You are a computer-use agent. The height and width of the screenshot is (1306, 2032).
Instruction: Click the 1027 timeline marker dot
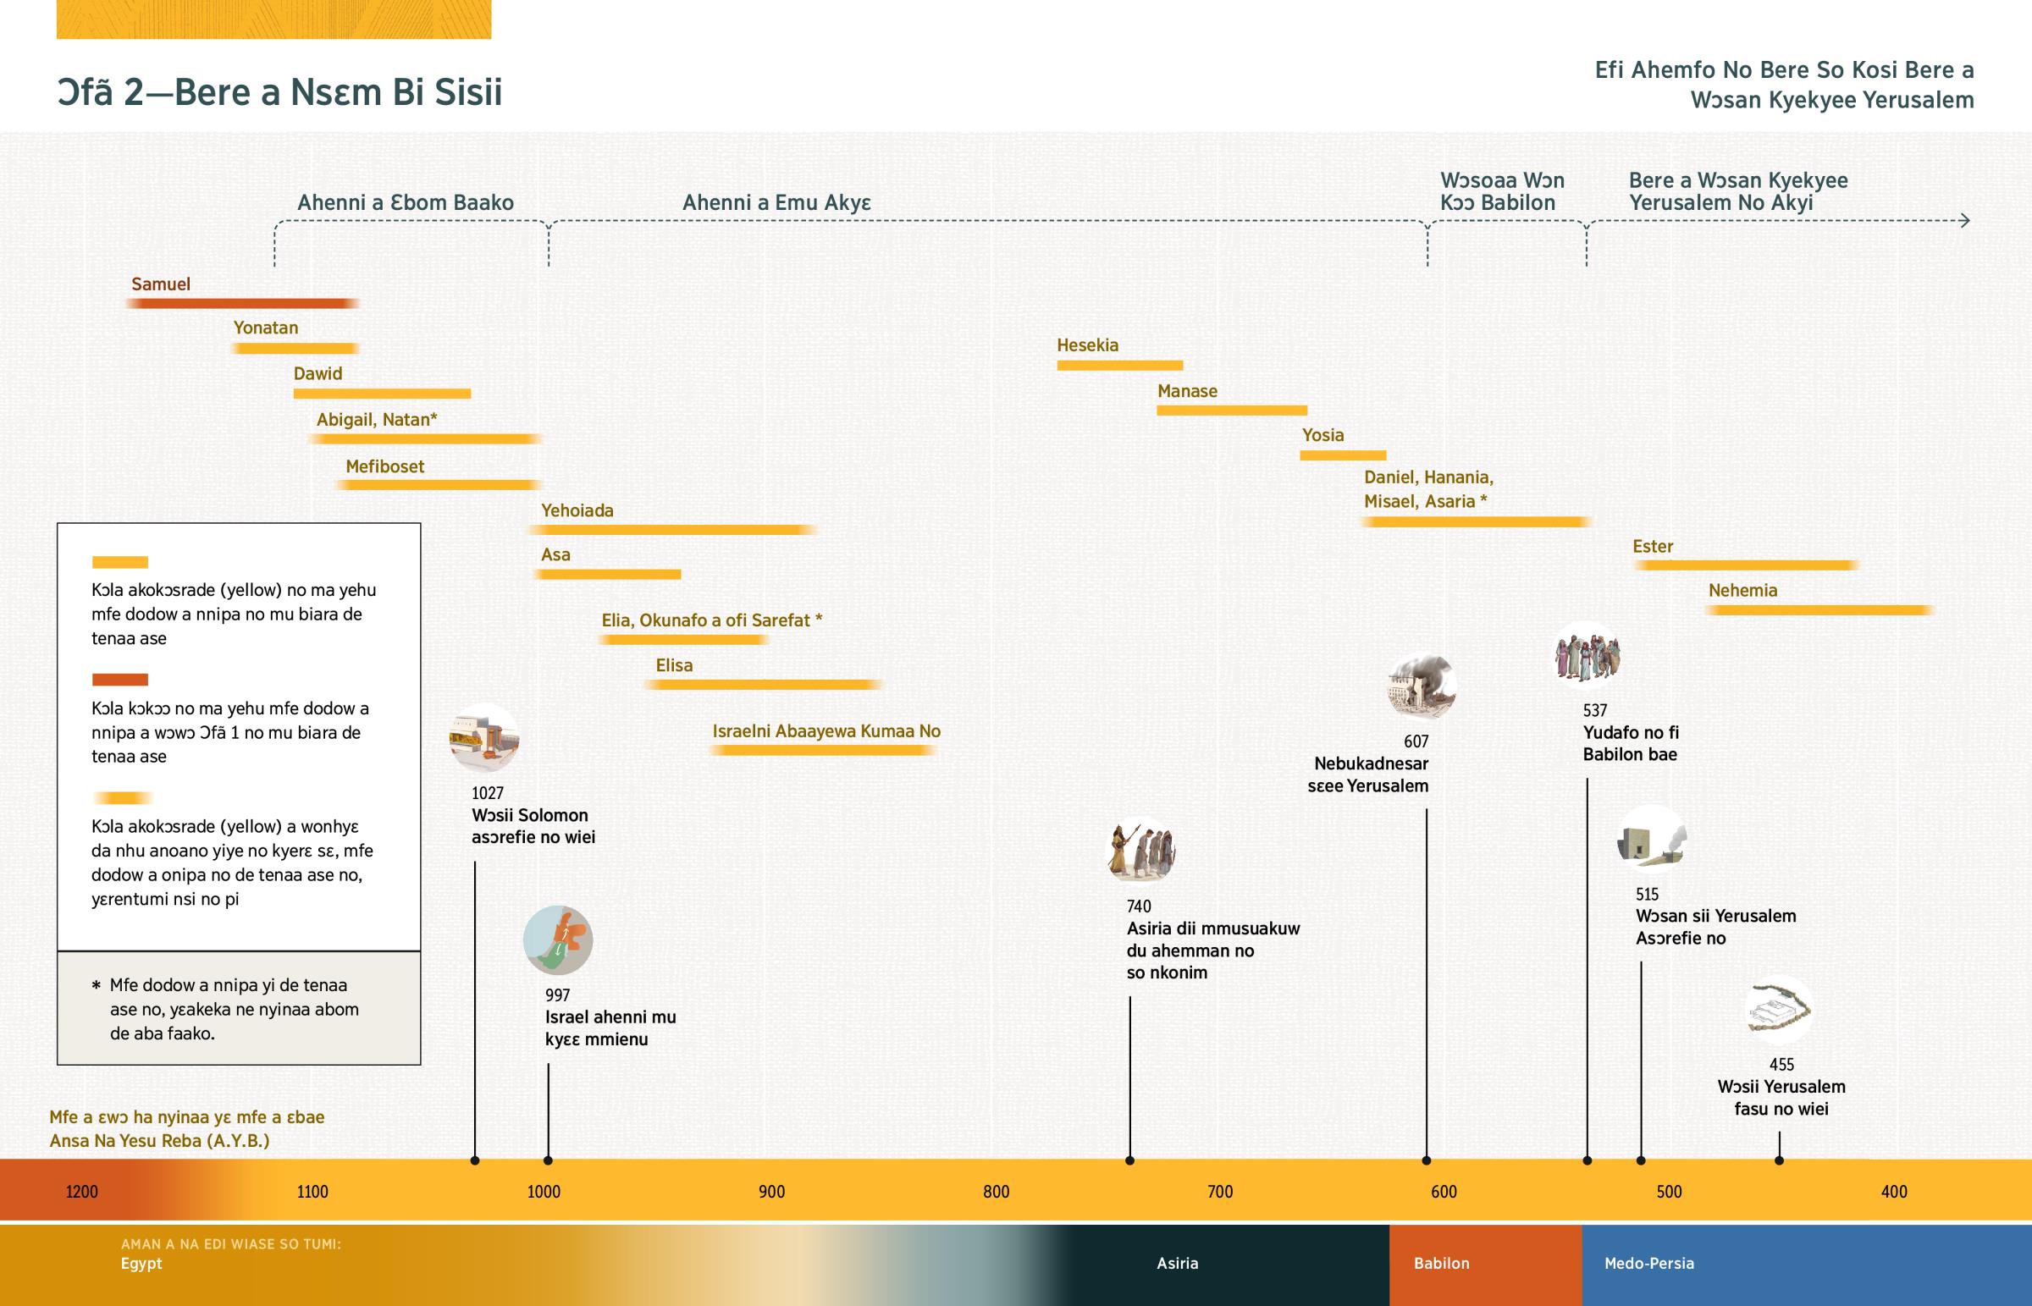point(475,1160)
